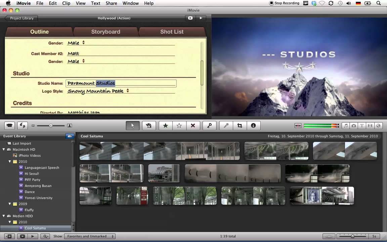Open the inspector info button
The image size is (387, 242).
(253, 126)
